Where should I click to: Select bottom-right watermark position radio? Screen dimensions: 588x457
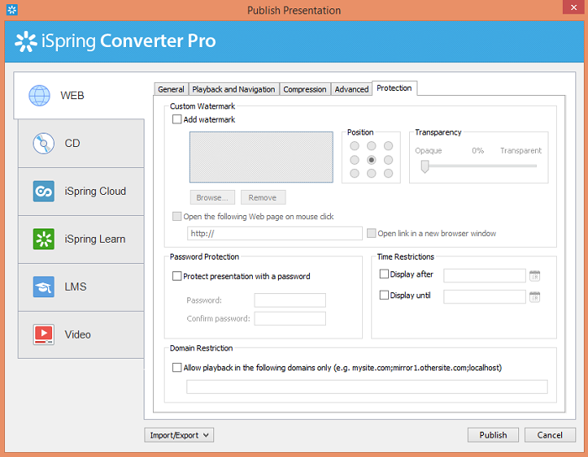[388, 173]
